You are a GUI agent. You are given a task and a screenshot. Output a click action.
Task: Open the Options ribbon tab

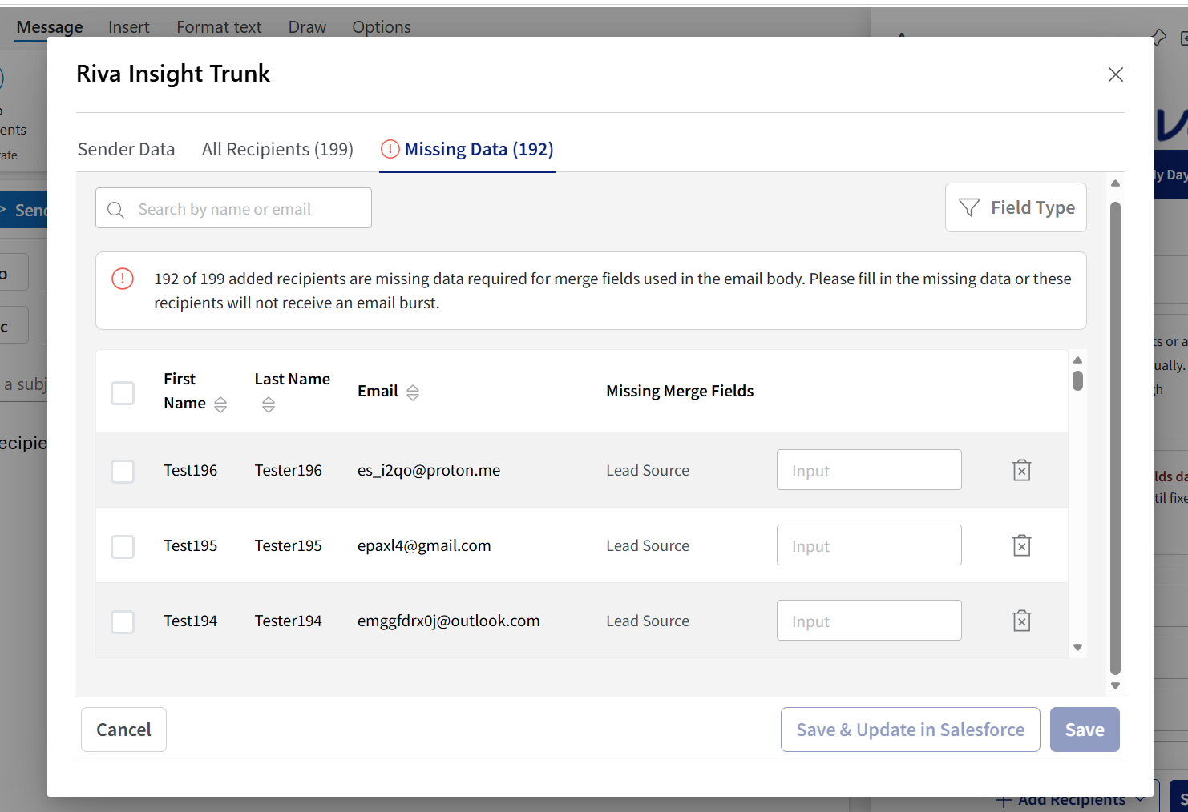pyautogui.click(x=382, y=27)
